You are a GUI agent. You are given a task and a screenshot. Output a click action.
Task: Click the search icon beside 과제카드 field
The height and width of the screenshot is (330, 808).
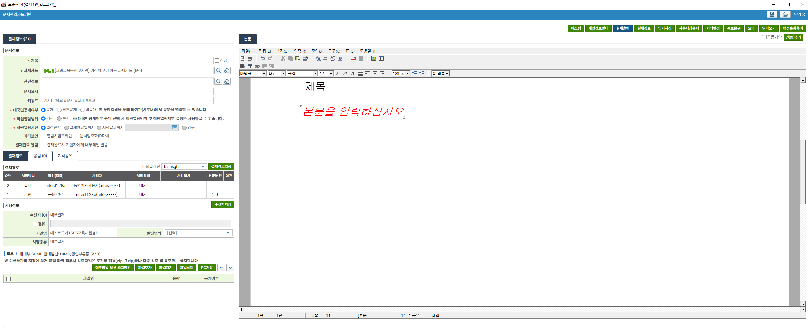pyautogui.click(x=218, y=70)
